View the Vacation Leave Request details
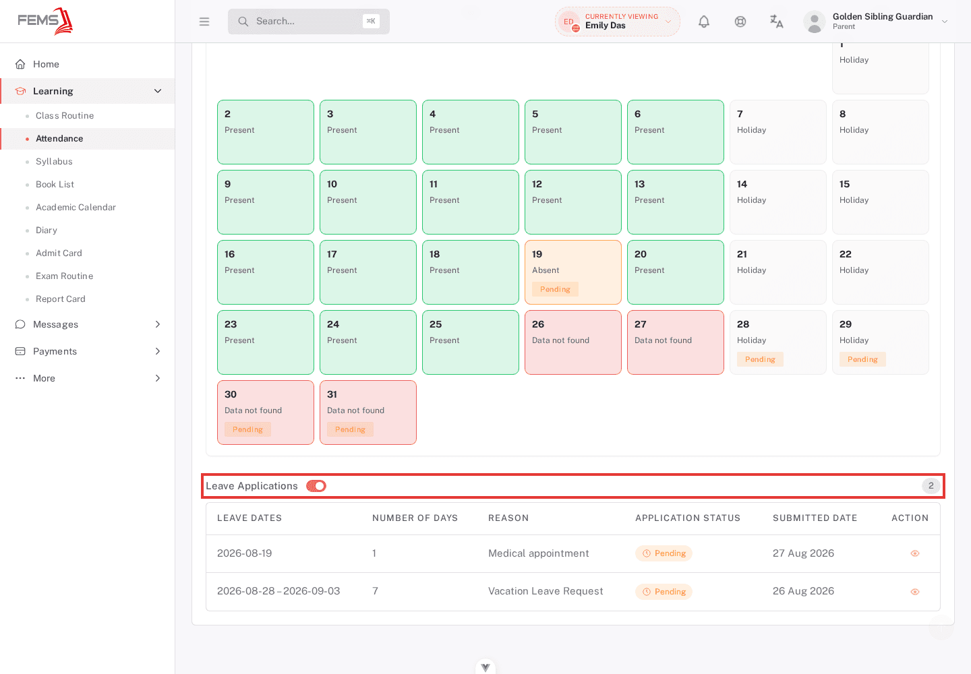The image size is (971, 674). 915,592
